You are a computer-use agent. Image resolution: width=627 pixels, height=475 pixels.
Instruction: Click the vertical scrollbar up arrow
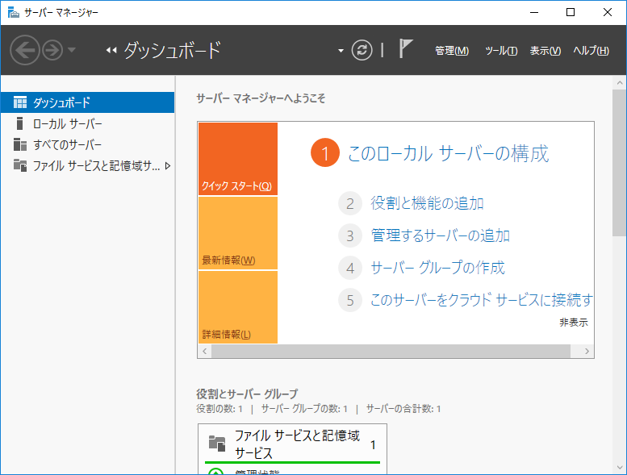coord(620,83)
